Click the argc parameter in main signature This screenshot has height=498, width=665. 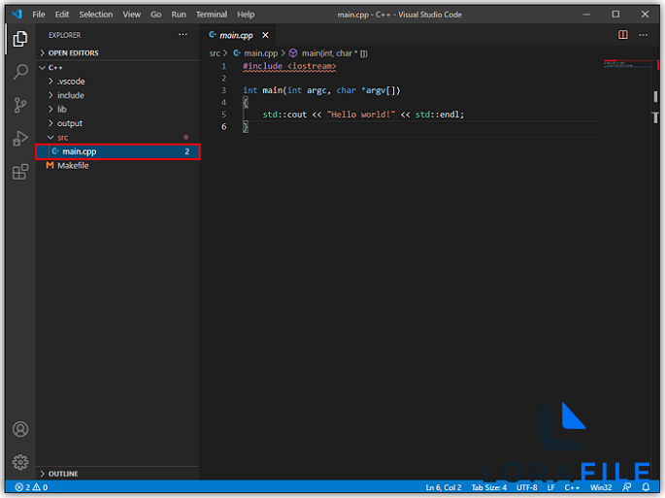[316, 90]
